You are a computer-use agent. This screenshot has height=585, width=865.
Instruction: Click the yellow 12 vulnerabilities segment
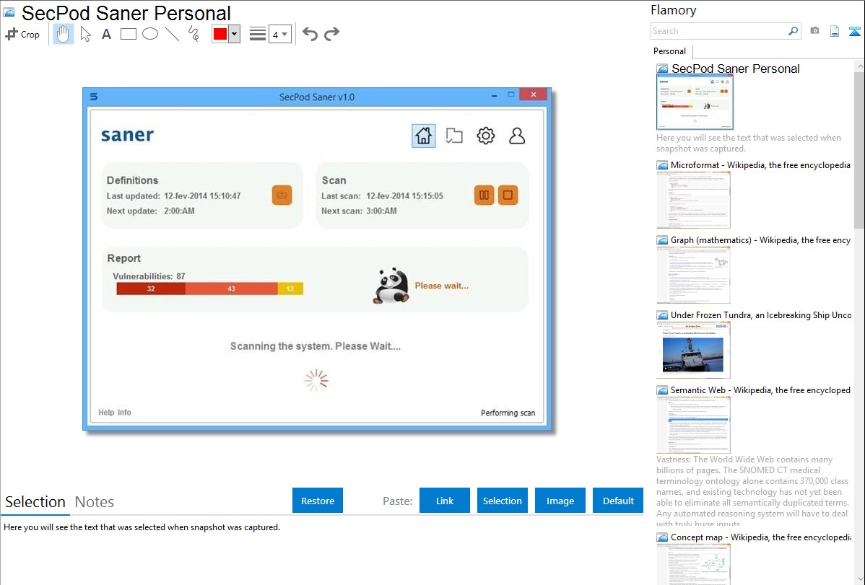pos(290,289)
